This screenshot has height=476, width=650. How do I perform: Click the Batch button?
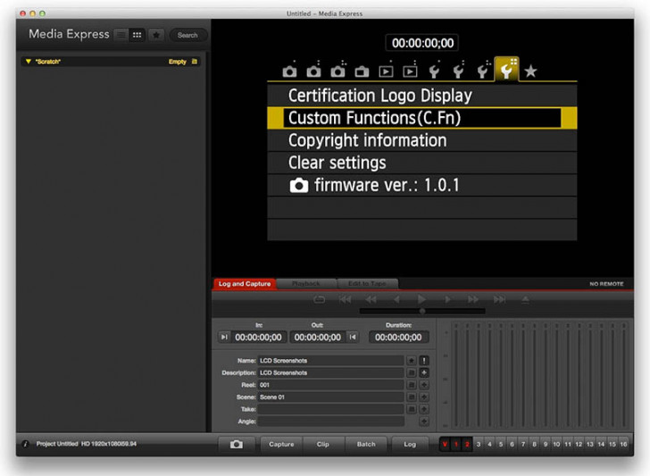366,444
